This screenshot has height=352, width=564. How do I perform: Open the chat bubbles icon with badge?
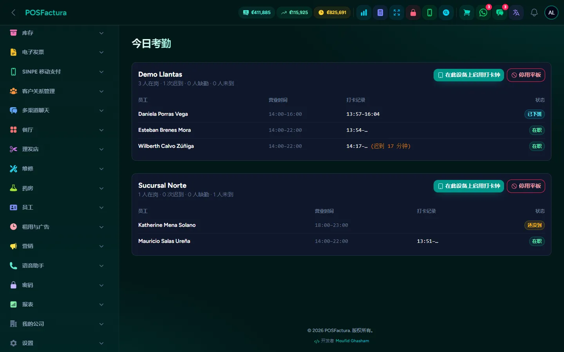click(x=500, y=13)
